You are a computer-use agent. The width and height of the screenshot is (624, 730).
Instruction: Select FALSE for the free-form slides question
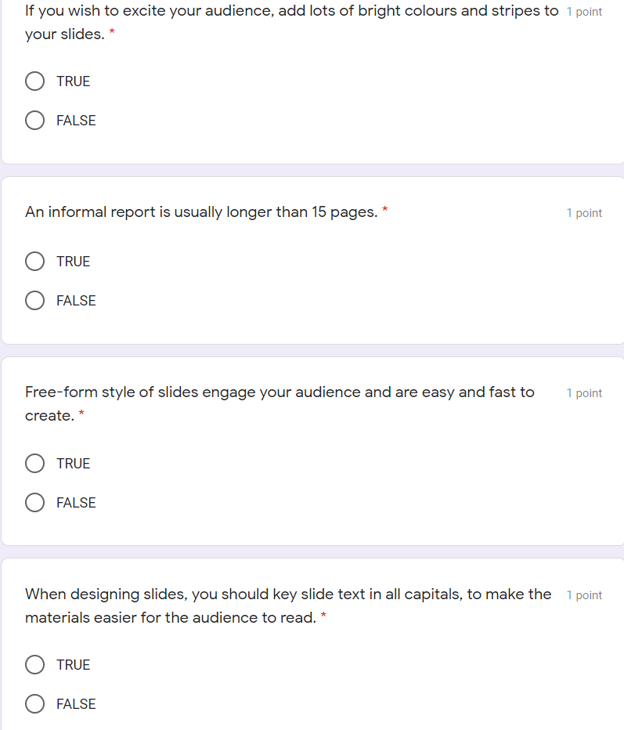click(34, 502)
